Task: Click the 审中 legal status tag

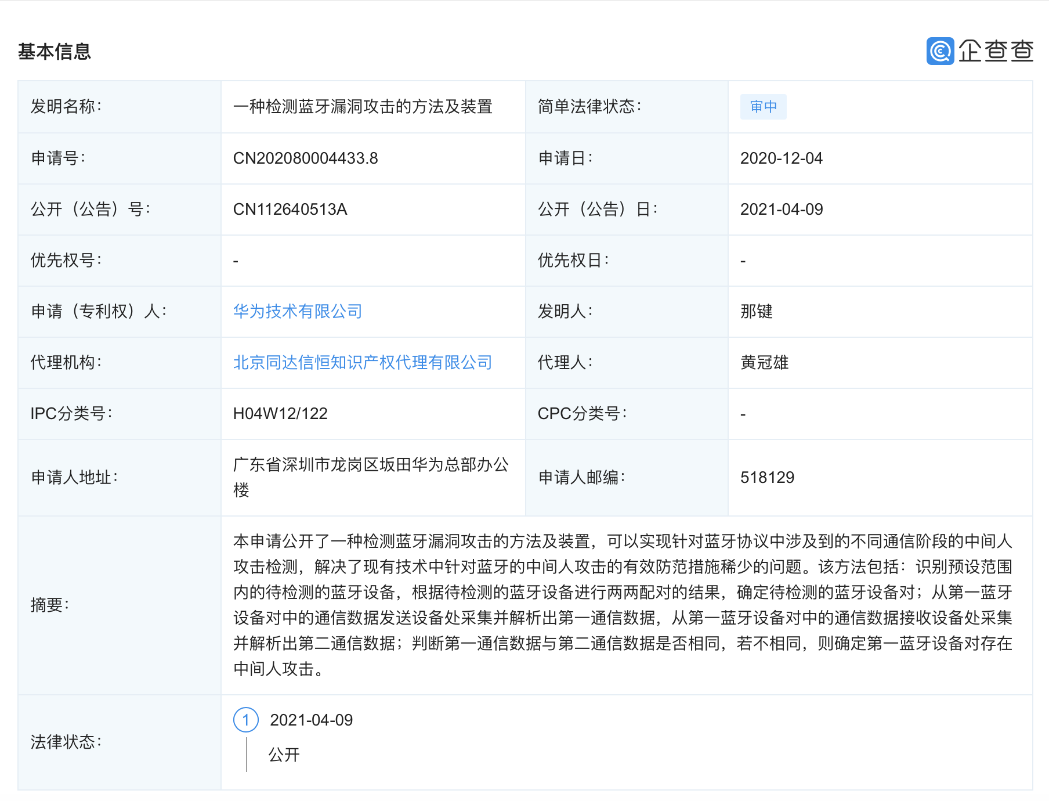Action: (x=763, y=107)
